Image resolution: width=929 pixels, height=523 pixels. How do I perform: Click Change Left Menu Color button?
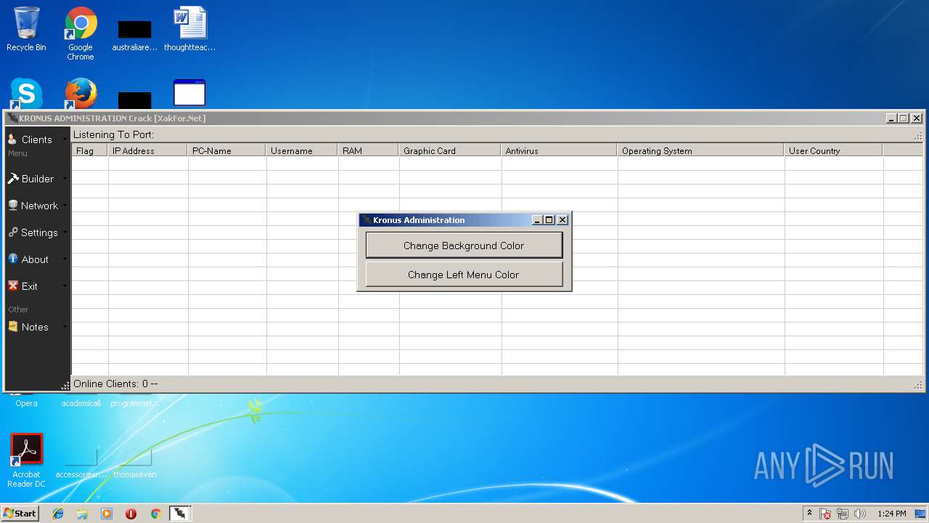click(464, 275)
